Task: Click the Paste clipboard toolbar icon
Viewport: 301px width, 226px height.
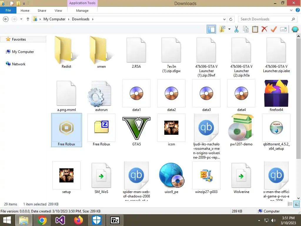Action: 255,29
